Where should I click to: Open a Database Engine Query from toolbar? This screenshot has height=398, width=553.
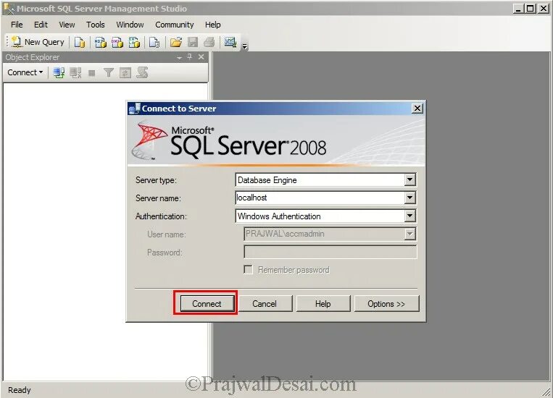[80, 42]
